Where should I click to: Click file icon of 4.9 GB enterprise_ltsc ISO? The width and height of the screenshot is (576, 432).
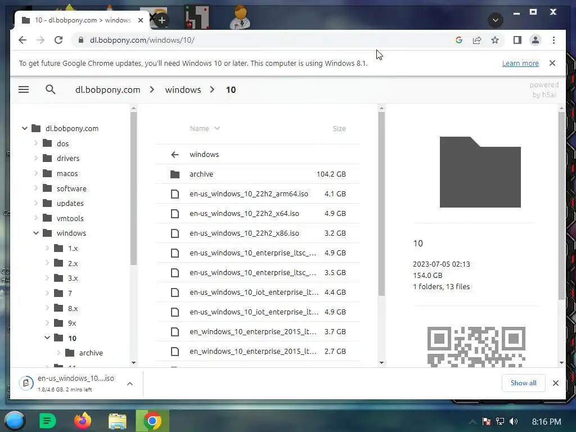pyautogui.click(x=175, y=253)
